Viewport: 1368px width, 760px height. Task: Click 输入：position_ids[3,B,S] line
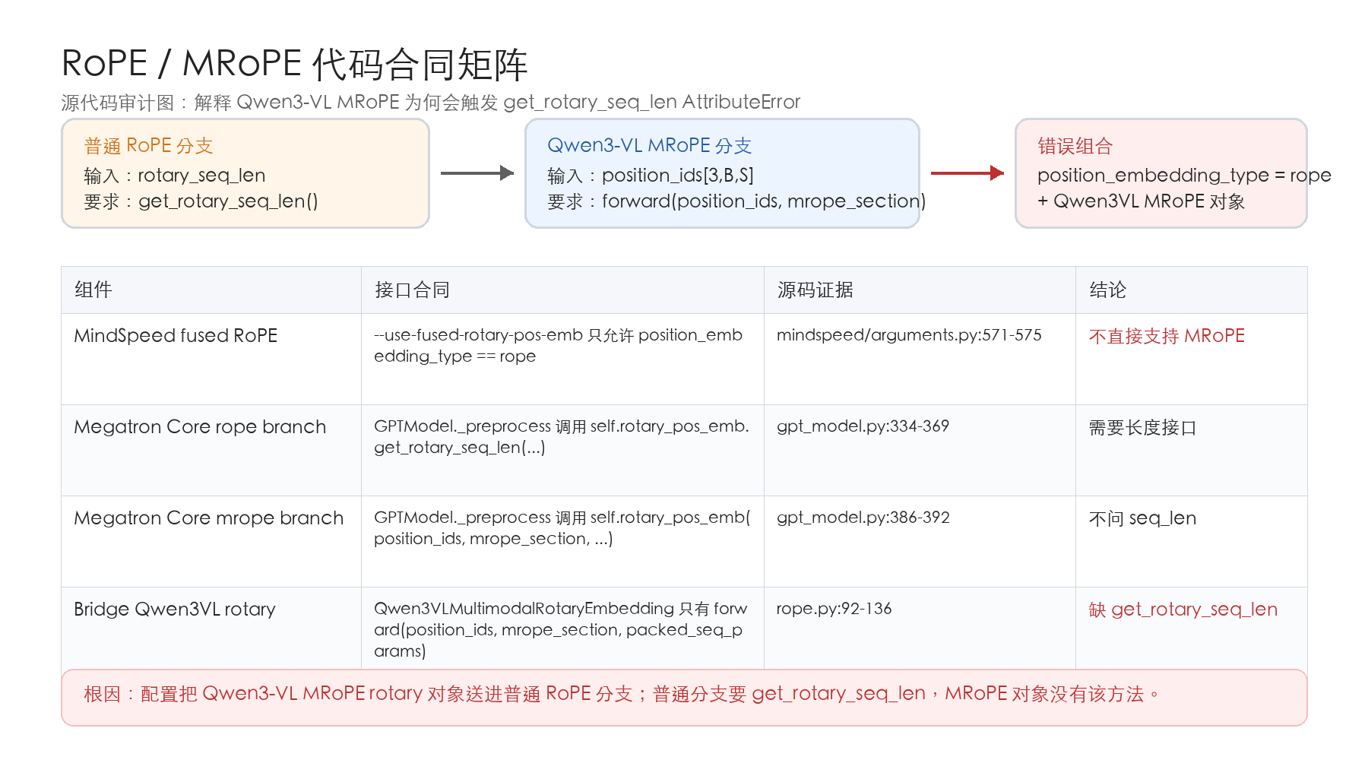click(x=651, y=176)
